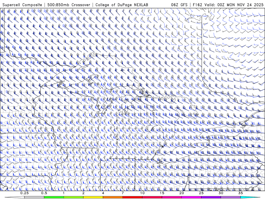
Task: Click the legend value 1
Action: [64, 193]
